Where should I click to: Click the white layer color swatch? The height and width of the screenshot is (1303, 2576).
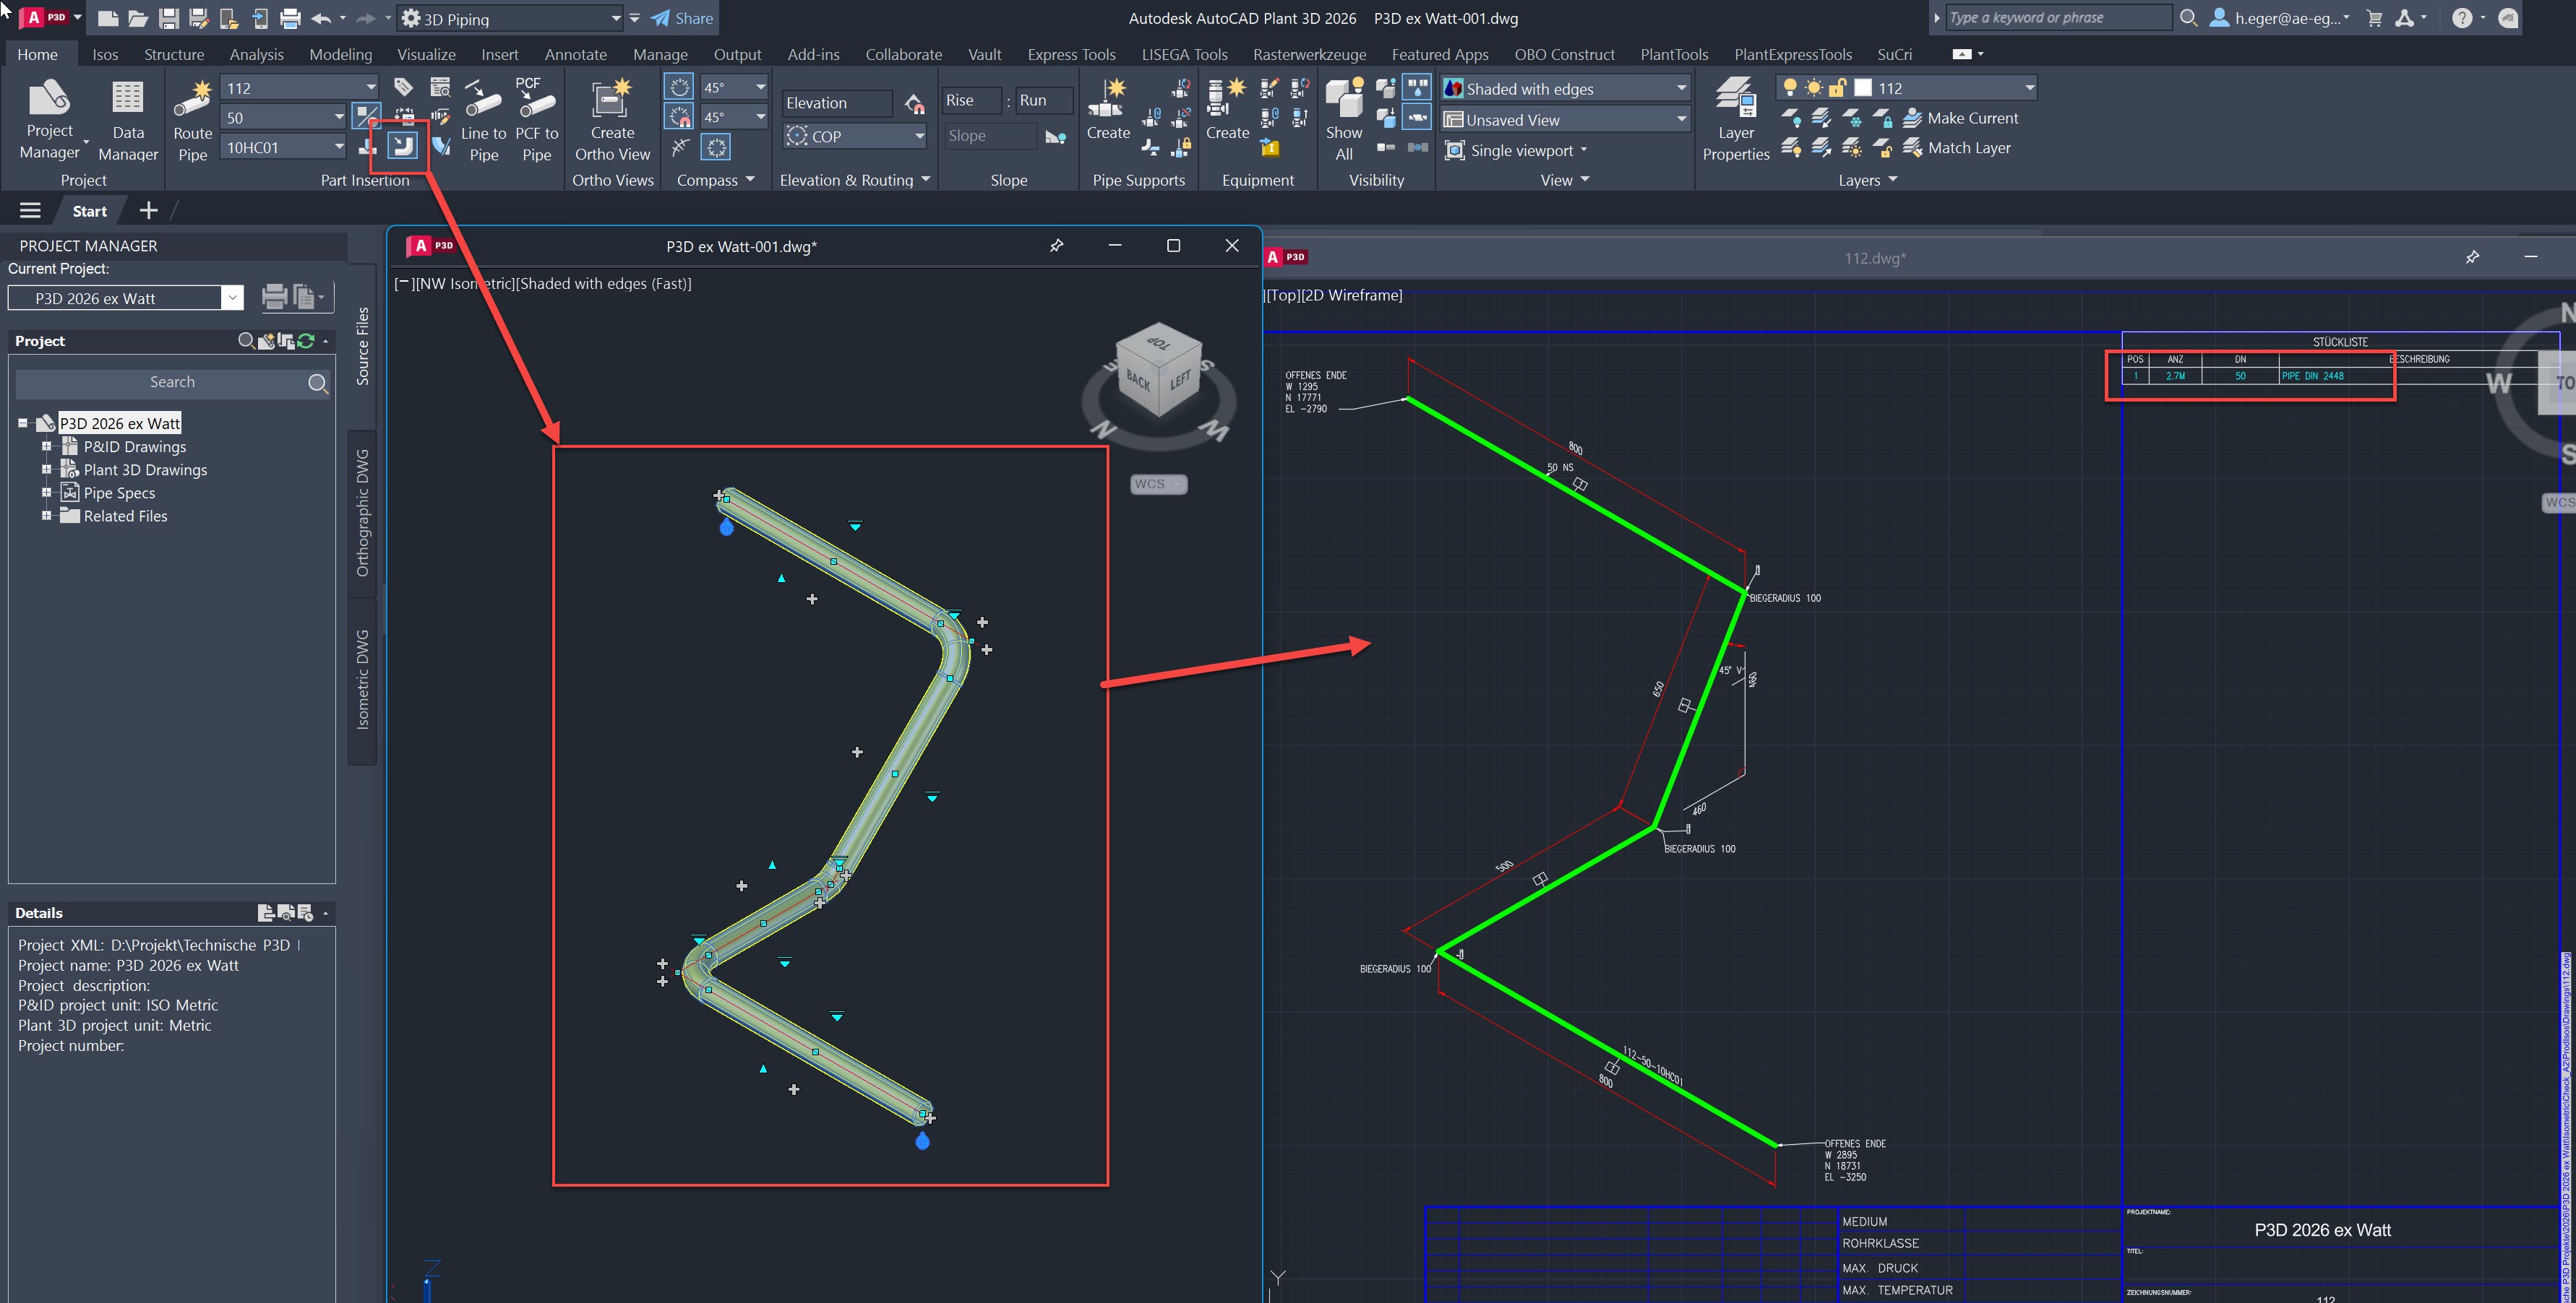click(1863, 88)
